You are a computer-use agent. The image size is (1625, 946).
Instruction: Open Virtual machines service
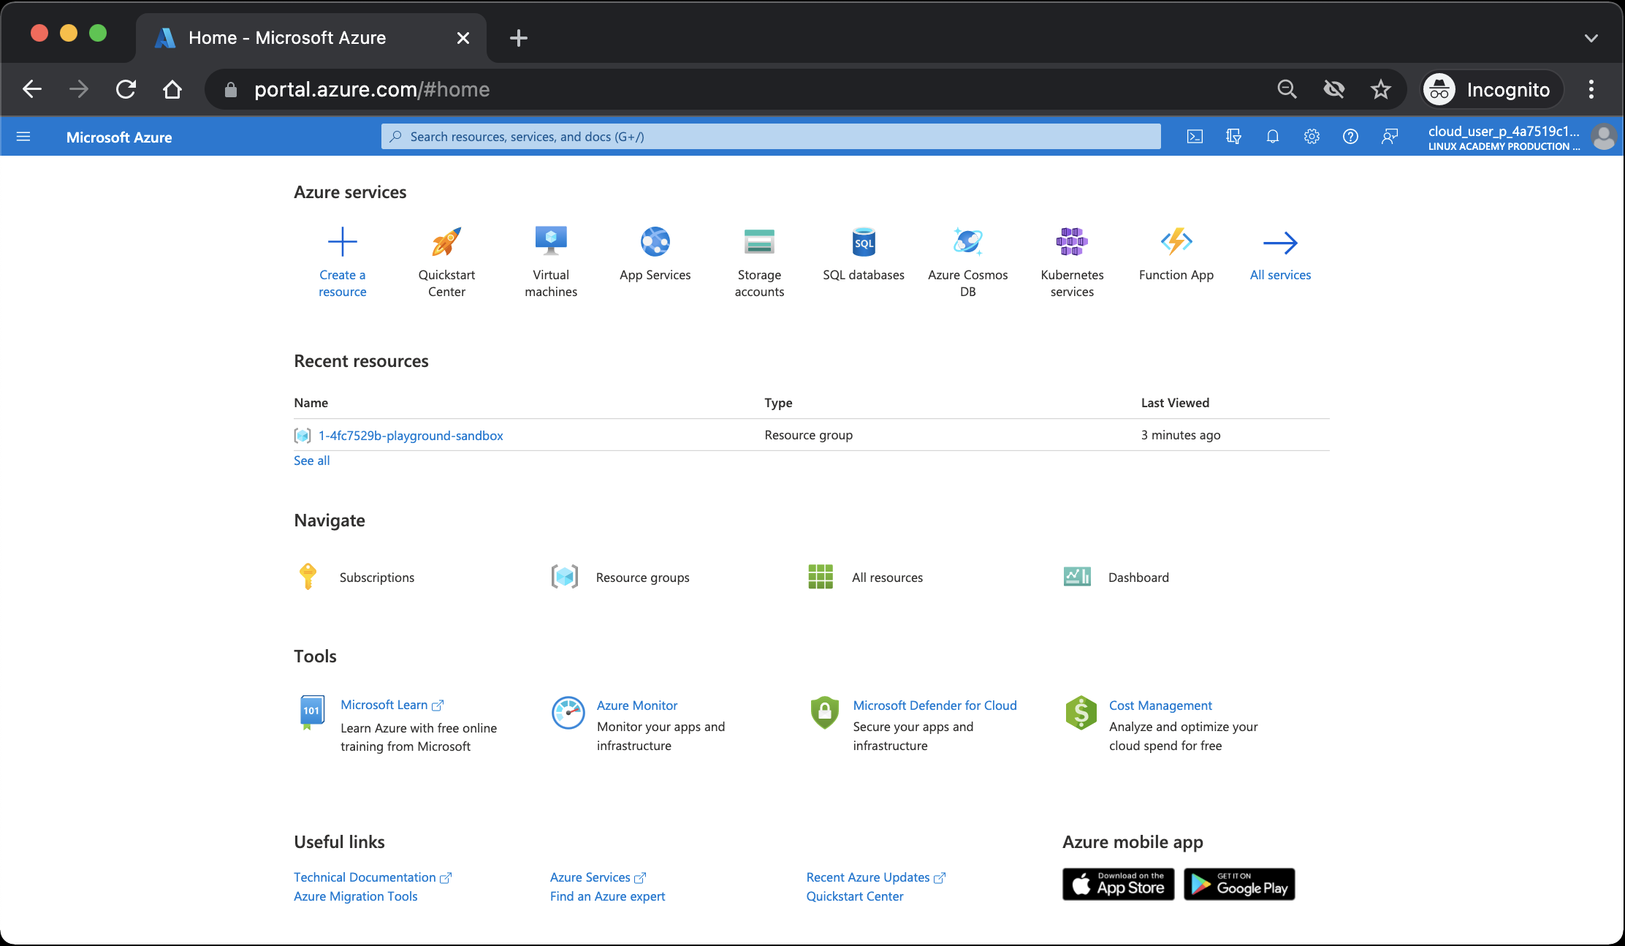click(x=550, y=260)
